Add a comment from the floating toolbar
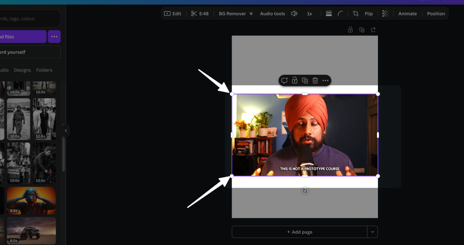 tap(284, 81)
